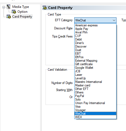The width and height of the screenshot is (126, 131).
Task: Choose Apple Pay from the list
Action: pos(95,29)
